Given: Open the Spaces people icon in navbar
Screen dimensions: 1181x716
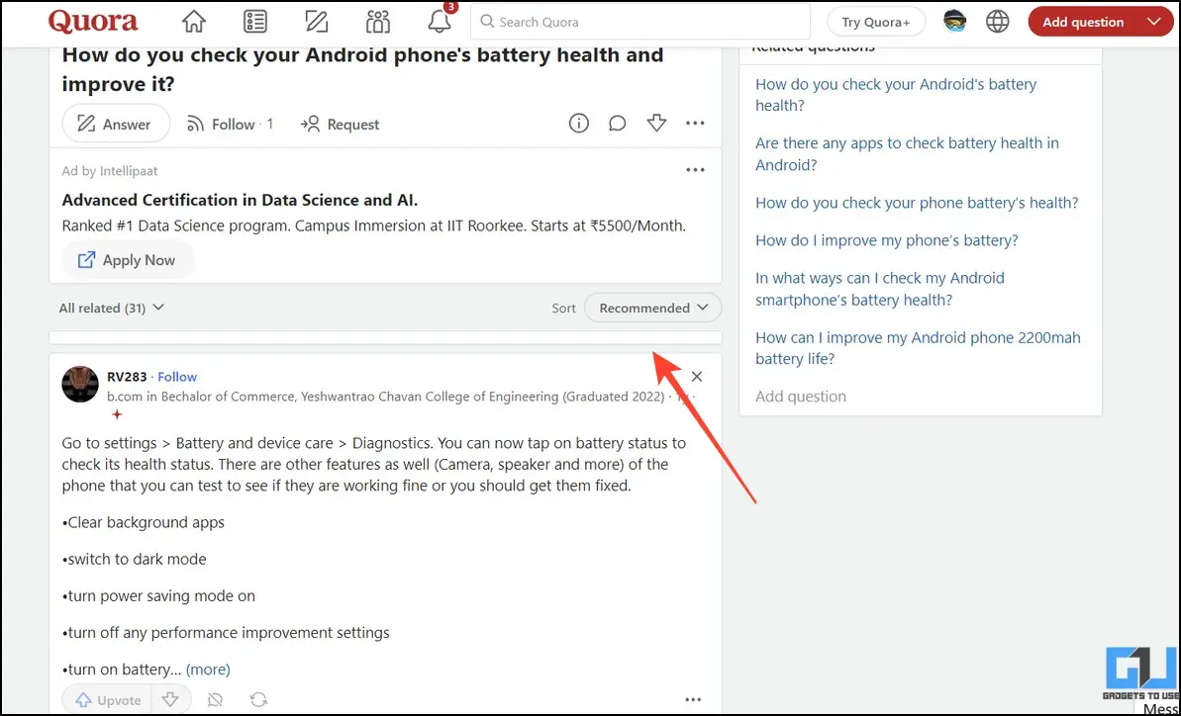Looking at the screenshot, I should [x=378, y=22].
